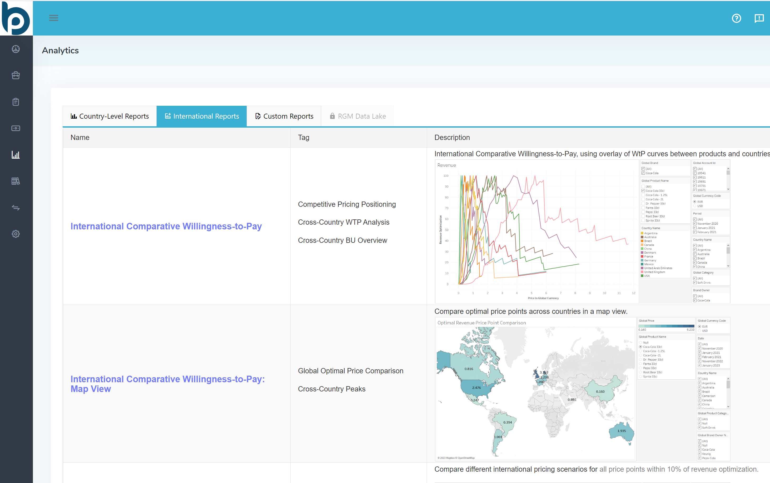Toggle Soft Drink checkbox under Global Category
The width and height of the screenshot is (770, 483).
(694, 283)
